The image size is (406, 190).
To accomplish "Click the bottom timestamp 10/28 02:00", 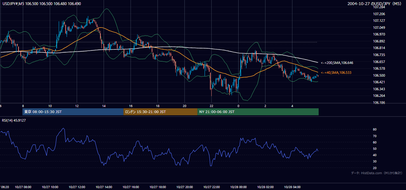I will click(x=265, y=187).
